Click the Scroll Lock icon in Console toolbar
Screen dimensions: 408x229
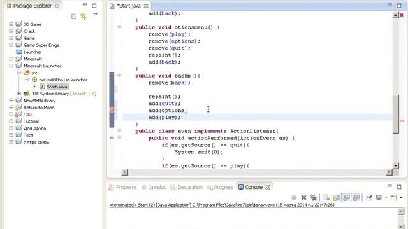(337, 198)
